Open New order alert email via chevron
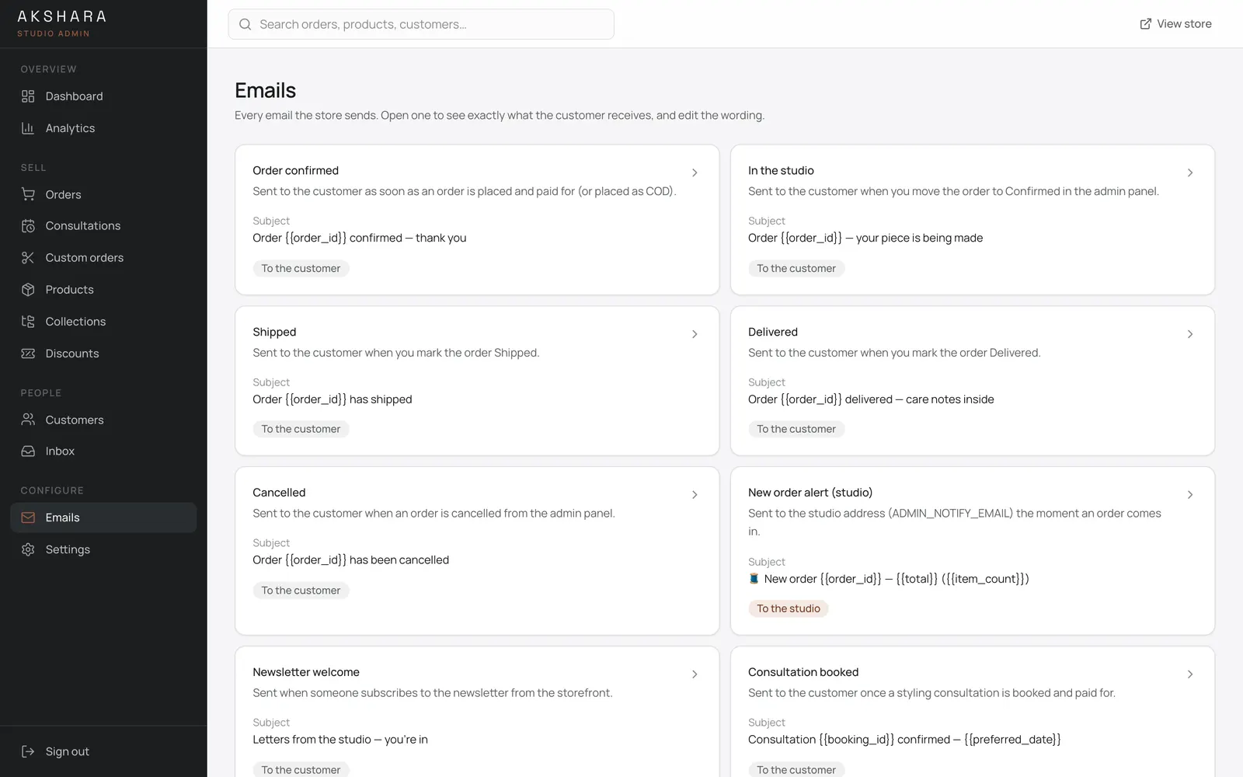This screenshot has height=777, width=1243. pyautogui.click(x=1190, y=495)
